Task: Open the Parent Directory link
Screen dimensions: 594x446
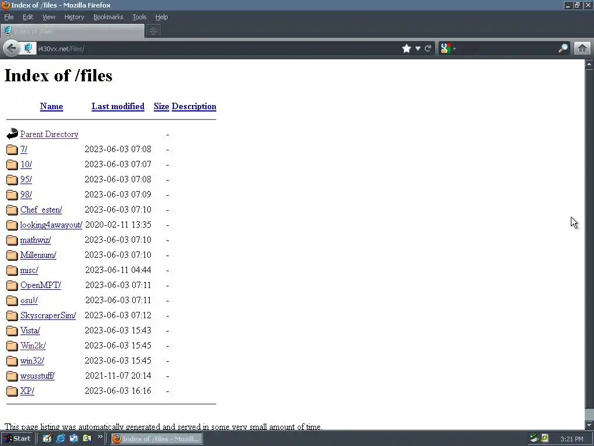Action: 49,134
